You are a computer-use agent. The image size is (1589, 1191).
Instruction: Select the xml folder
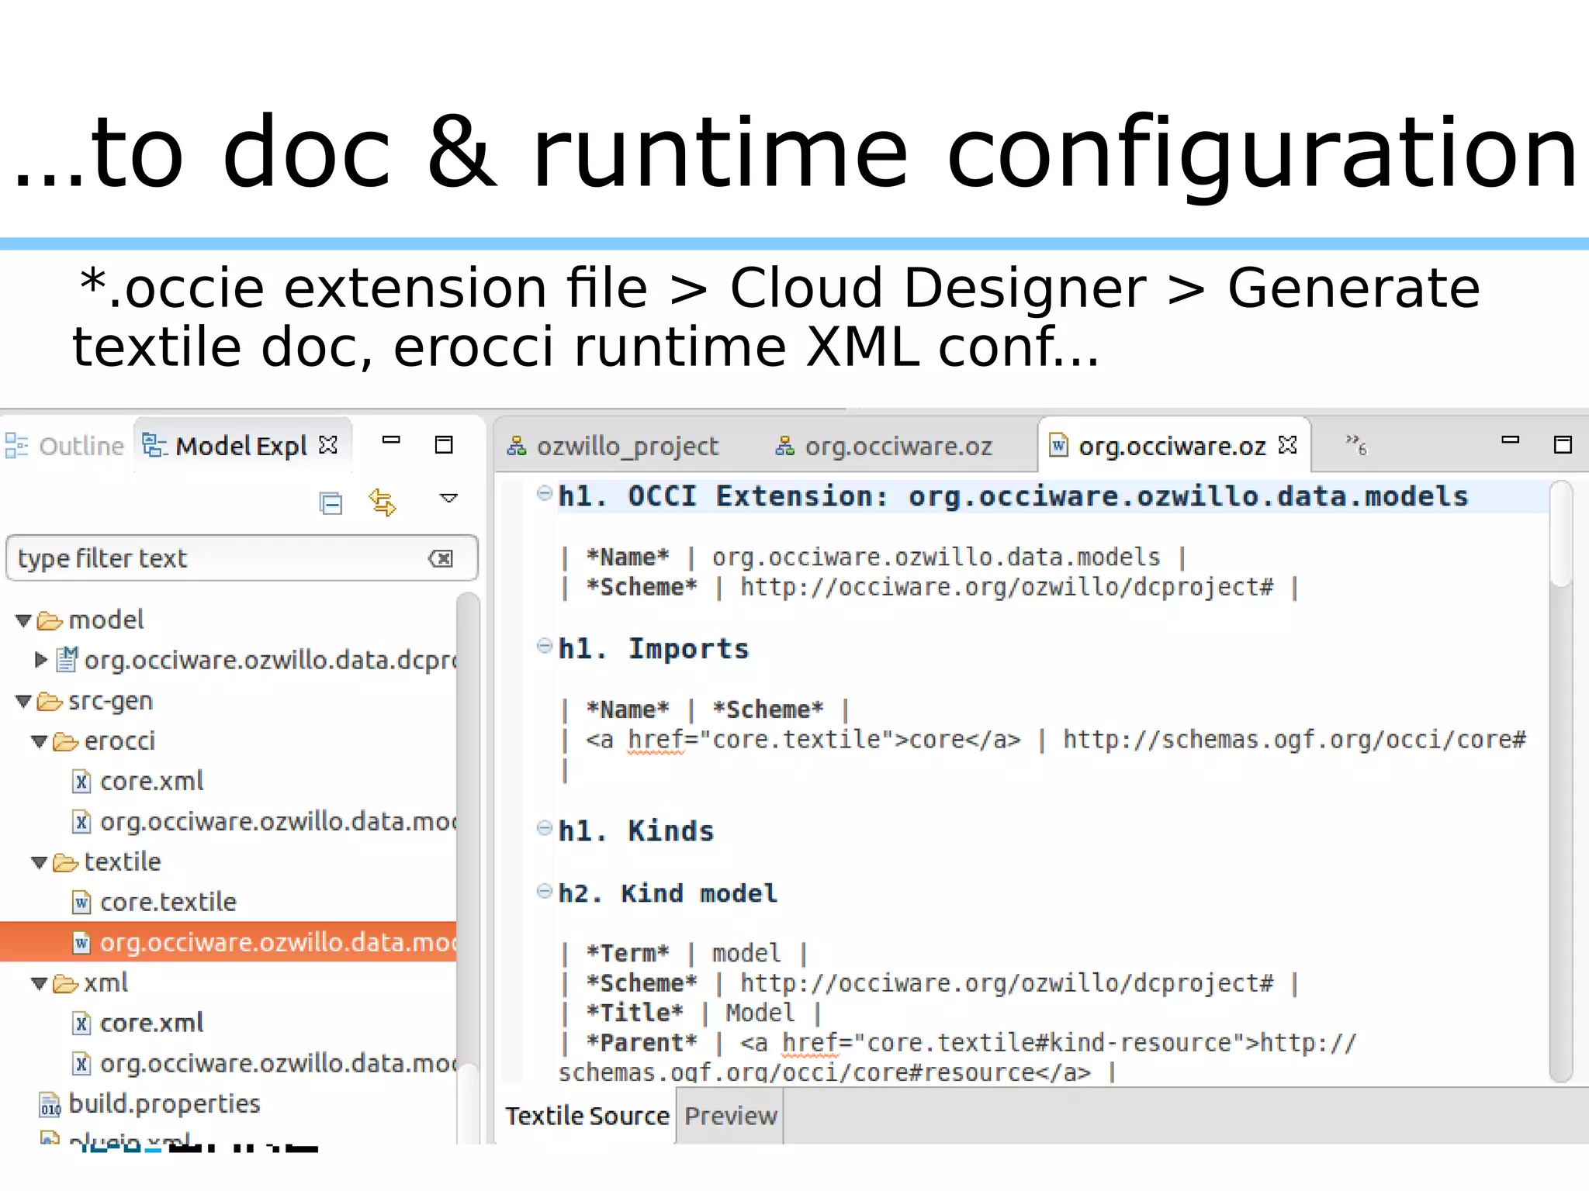click(106, 982)
